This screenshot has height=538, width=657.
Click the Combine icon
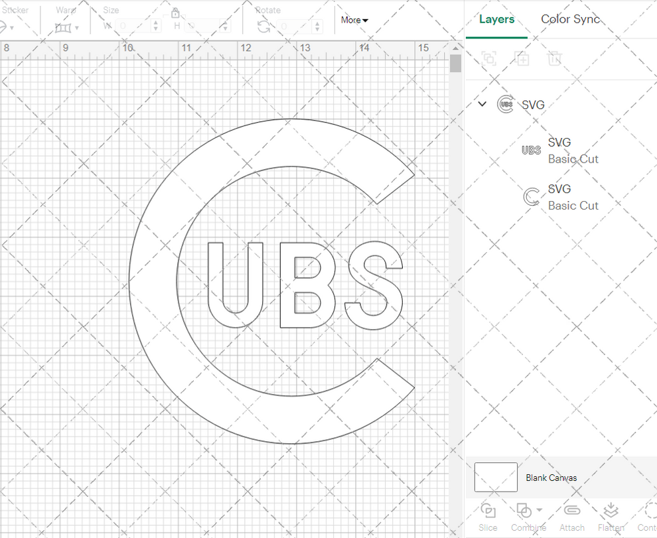click(x=524, y=511)
